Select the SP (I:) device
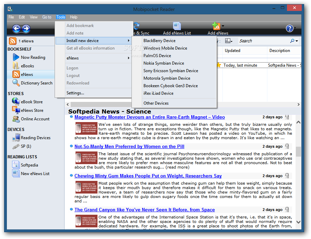 (x=26, y=146)
